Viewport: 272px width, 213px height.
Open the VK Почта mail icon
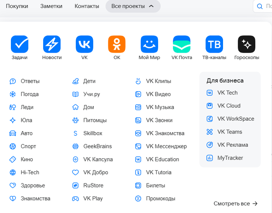[181, 45]
